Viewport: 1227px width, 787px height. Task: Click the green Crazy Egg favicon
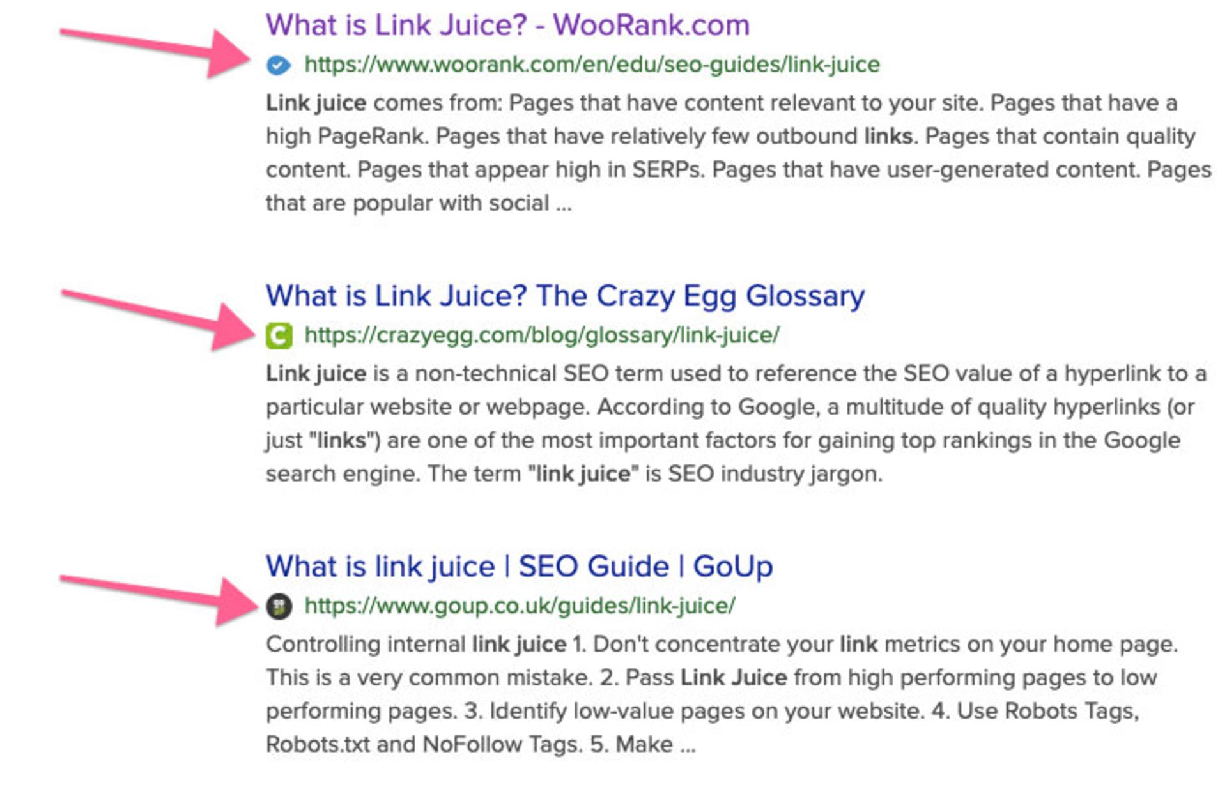click(279, 335)
